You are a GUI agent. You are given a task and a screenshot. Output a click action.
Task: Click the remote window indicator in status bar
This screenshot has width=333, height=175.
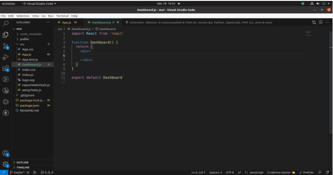pyautogui.click(x=4, y=172)
